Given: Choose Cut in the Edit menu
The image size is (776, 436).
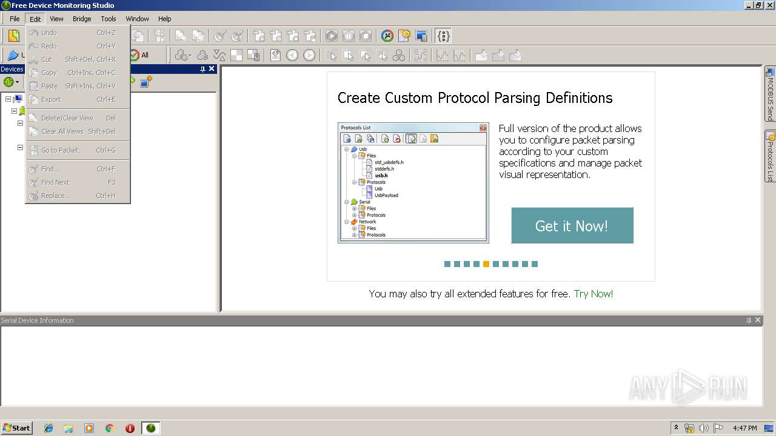Looking at the screenshot, I should tap(78, 59).
